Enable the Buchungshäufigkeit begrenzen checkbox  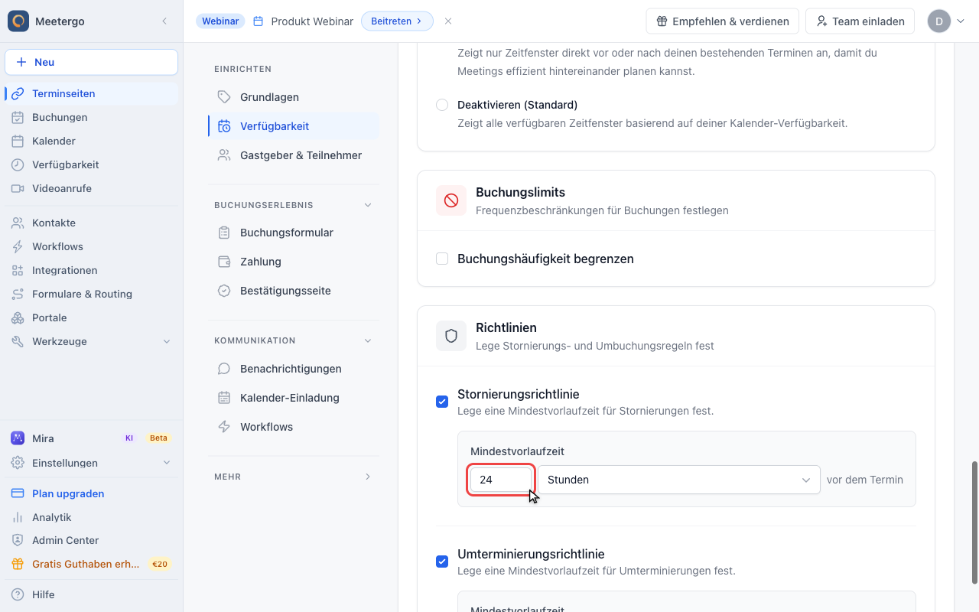[442, 259]
